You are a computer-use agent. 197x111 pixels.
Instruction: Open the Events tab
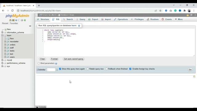[x=167, y=19]
